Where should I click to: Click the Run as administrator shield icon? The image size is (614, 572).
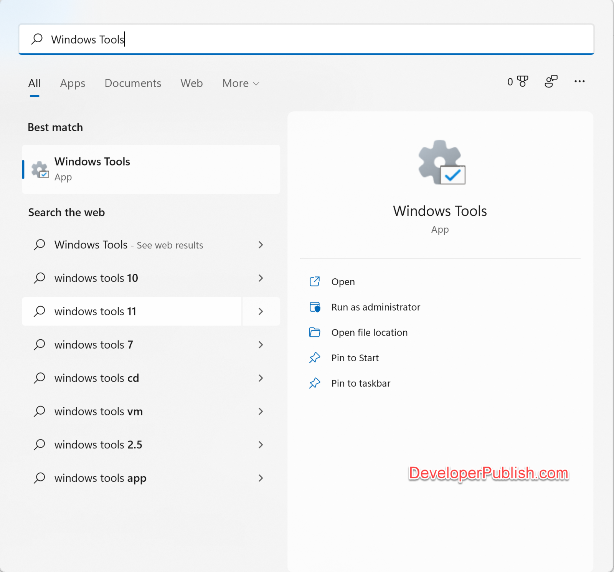point(315,307)
